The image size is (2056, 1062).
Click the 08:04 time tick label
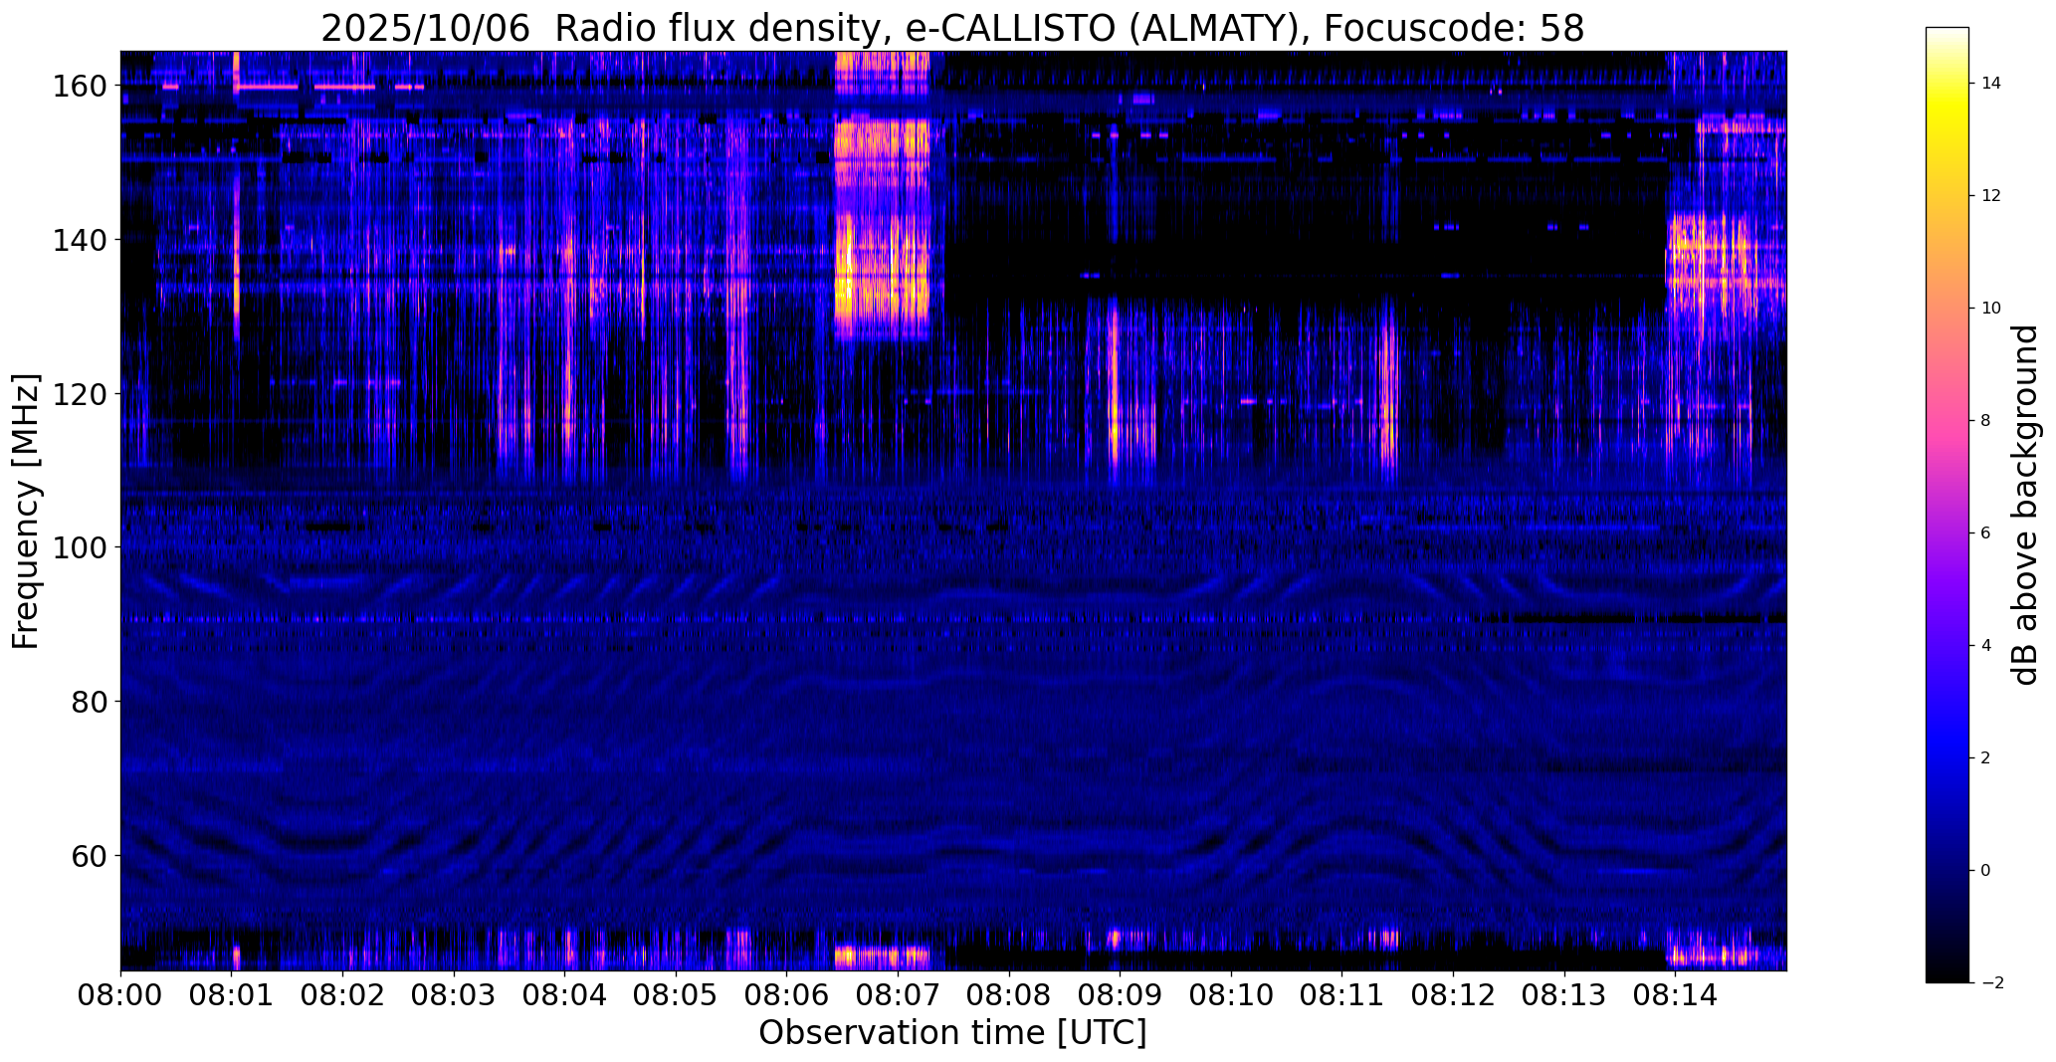565,994
